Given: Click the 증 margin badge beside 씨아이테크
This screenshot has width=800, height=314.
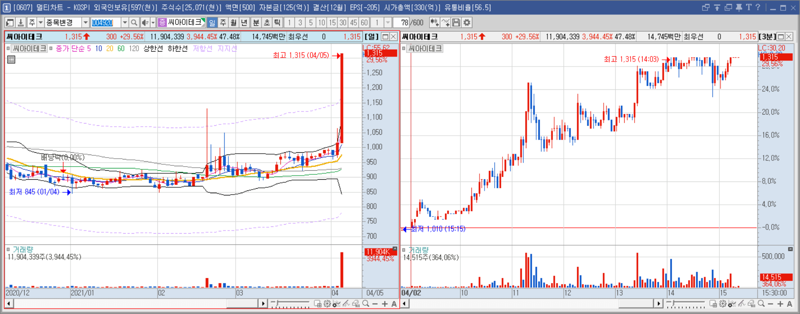Looking at the screenshot, I should [162, 22].
